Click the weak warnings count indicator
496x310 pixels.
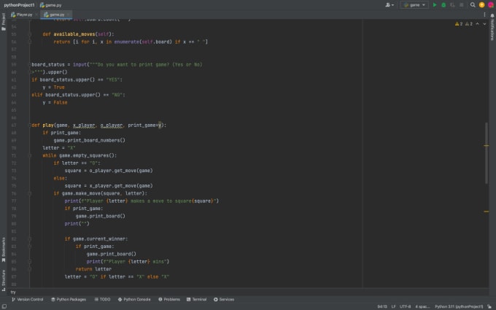(469, 24)
